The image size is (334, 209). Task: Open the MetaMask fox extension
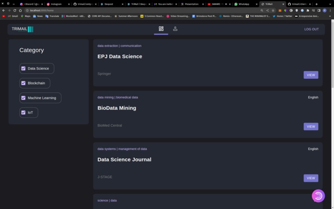point(280,10)
